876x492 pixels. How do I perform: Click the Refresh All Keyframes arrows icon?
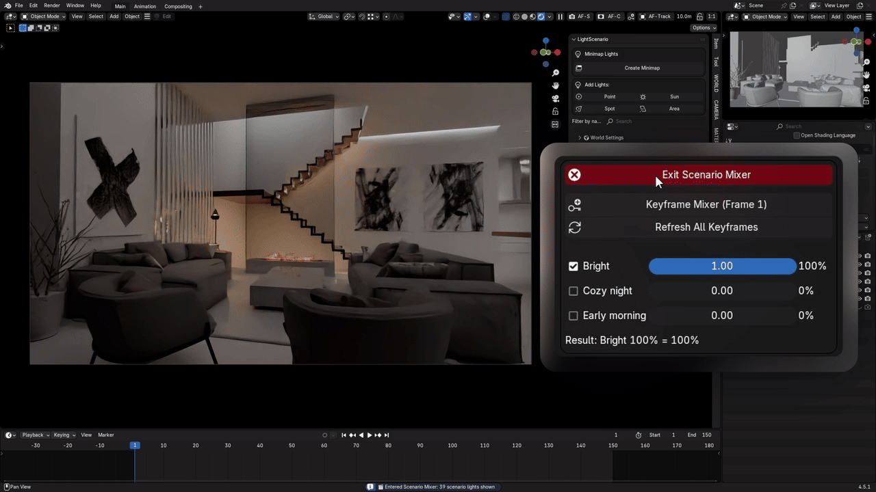click(x=574, y=228)
